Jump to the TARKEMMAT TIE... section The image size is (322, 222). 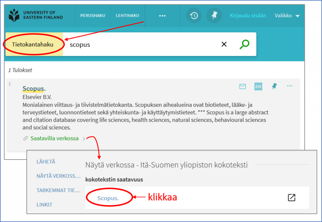click(x=58, y=190)
